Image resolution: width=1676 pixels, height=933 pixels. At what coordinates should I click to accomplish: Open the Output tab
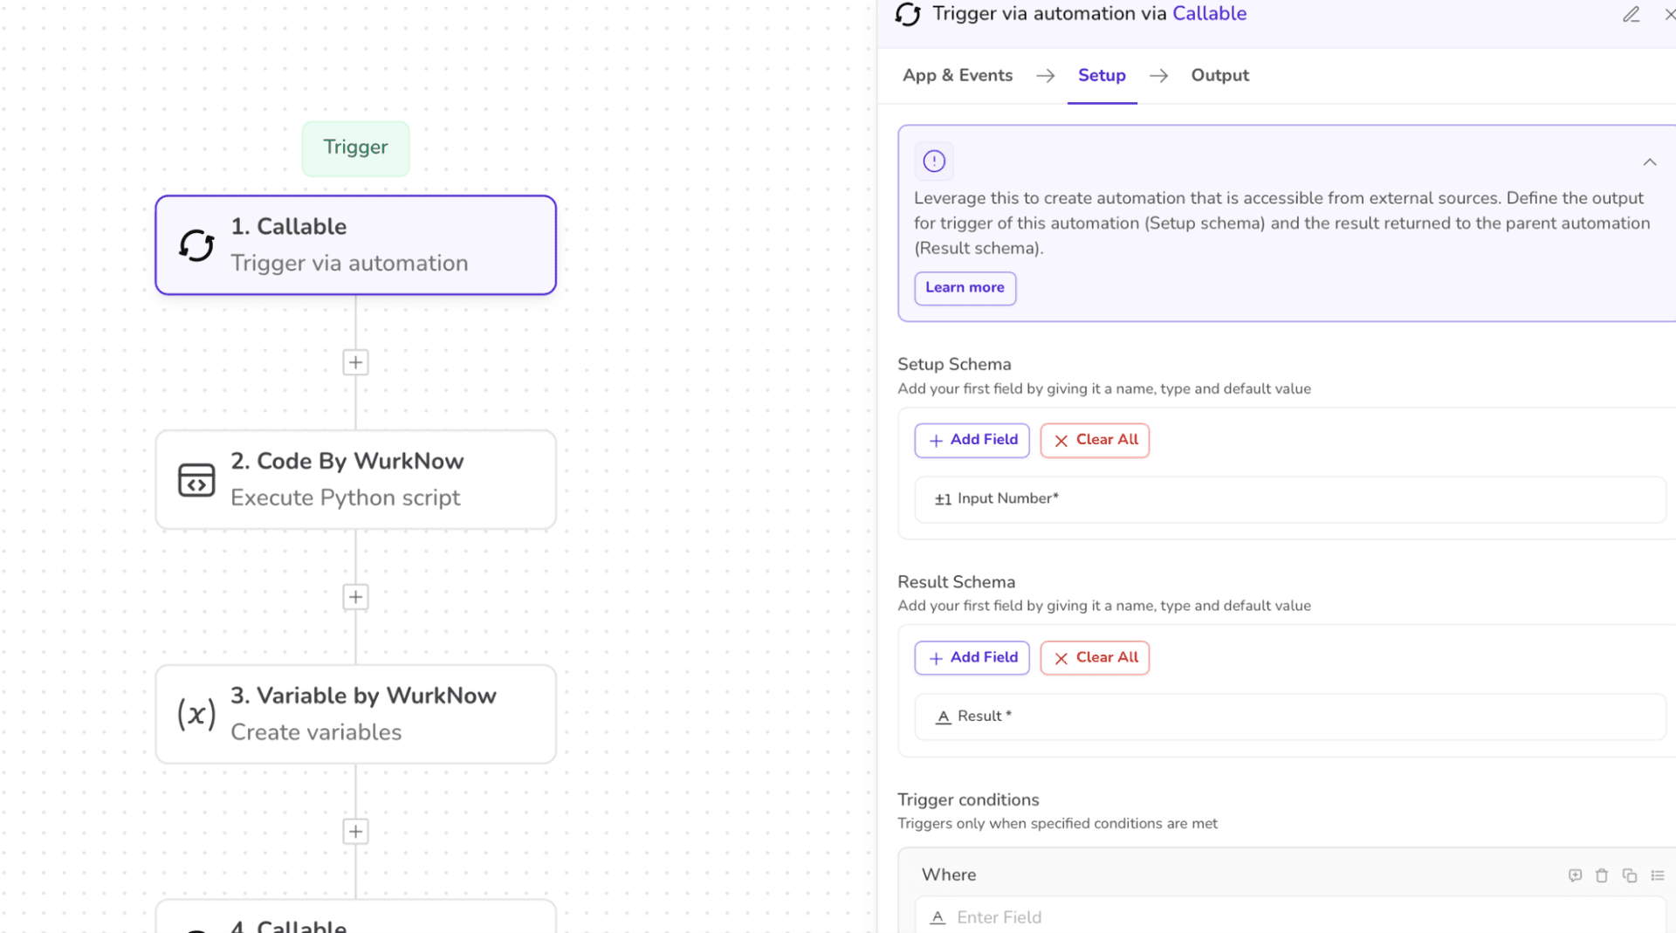[1219, 75]
